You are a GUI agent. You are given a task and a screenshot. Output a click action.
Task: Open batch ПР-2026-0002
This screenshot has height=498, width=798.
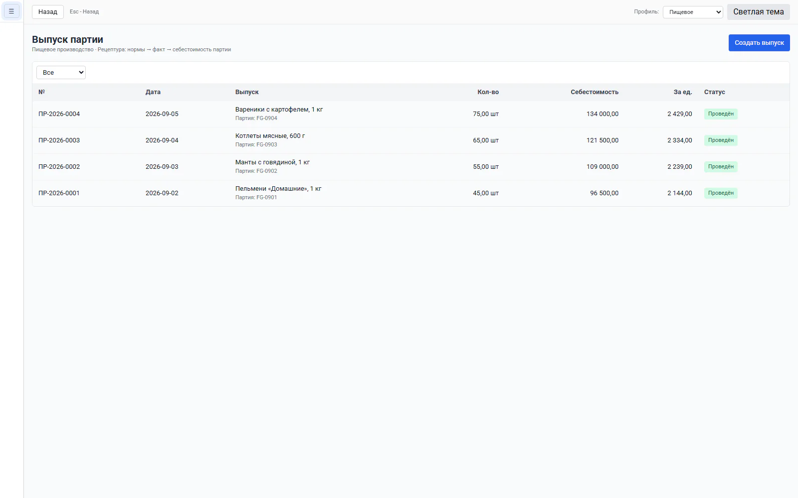(x=59, y=167)
